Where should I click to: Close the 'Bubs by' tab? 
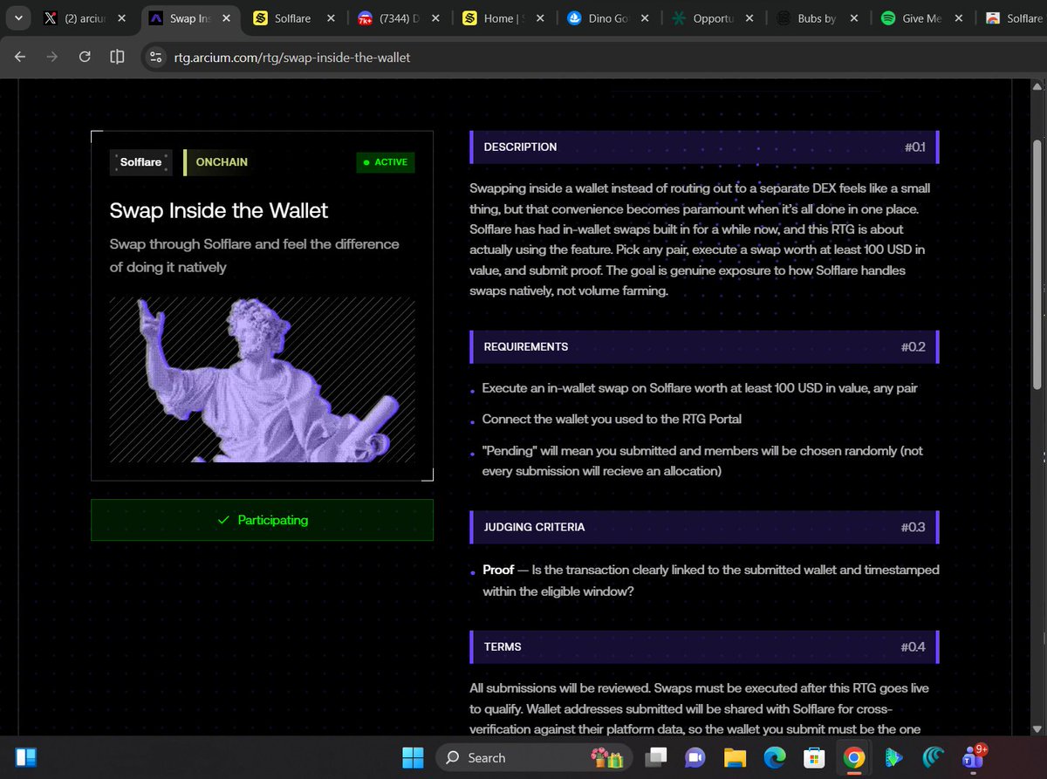coord(854,18)
